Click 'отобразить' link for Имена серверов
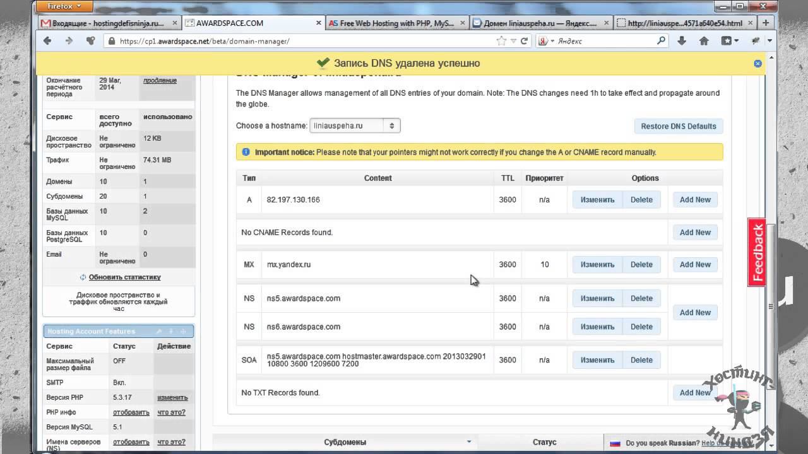Image resolution: width=808 pixels, height=454 pixels. (x=131, y=442)
